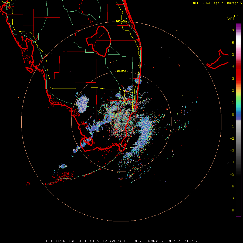Click the -7 dB tick on the color scale

232,198
